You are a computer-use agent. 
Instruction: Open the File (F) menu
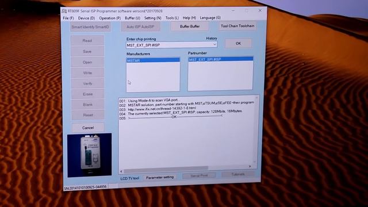(68, 18)
